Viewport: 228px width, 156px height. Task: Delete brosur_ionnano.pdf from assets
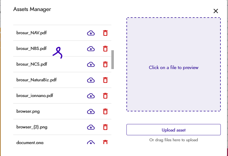coord(105,96)
